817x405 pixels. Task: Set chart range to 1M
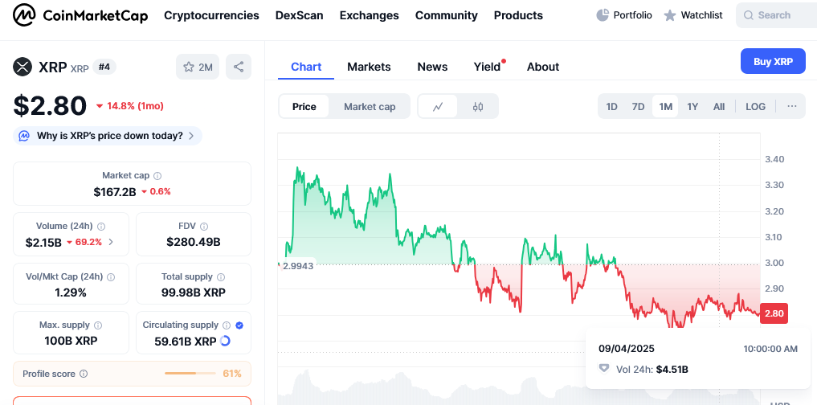click(x=665, y=106)
